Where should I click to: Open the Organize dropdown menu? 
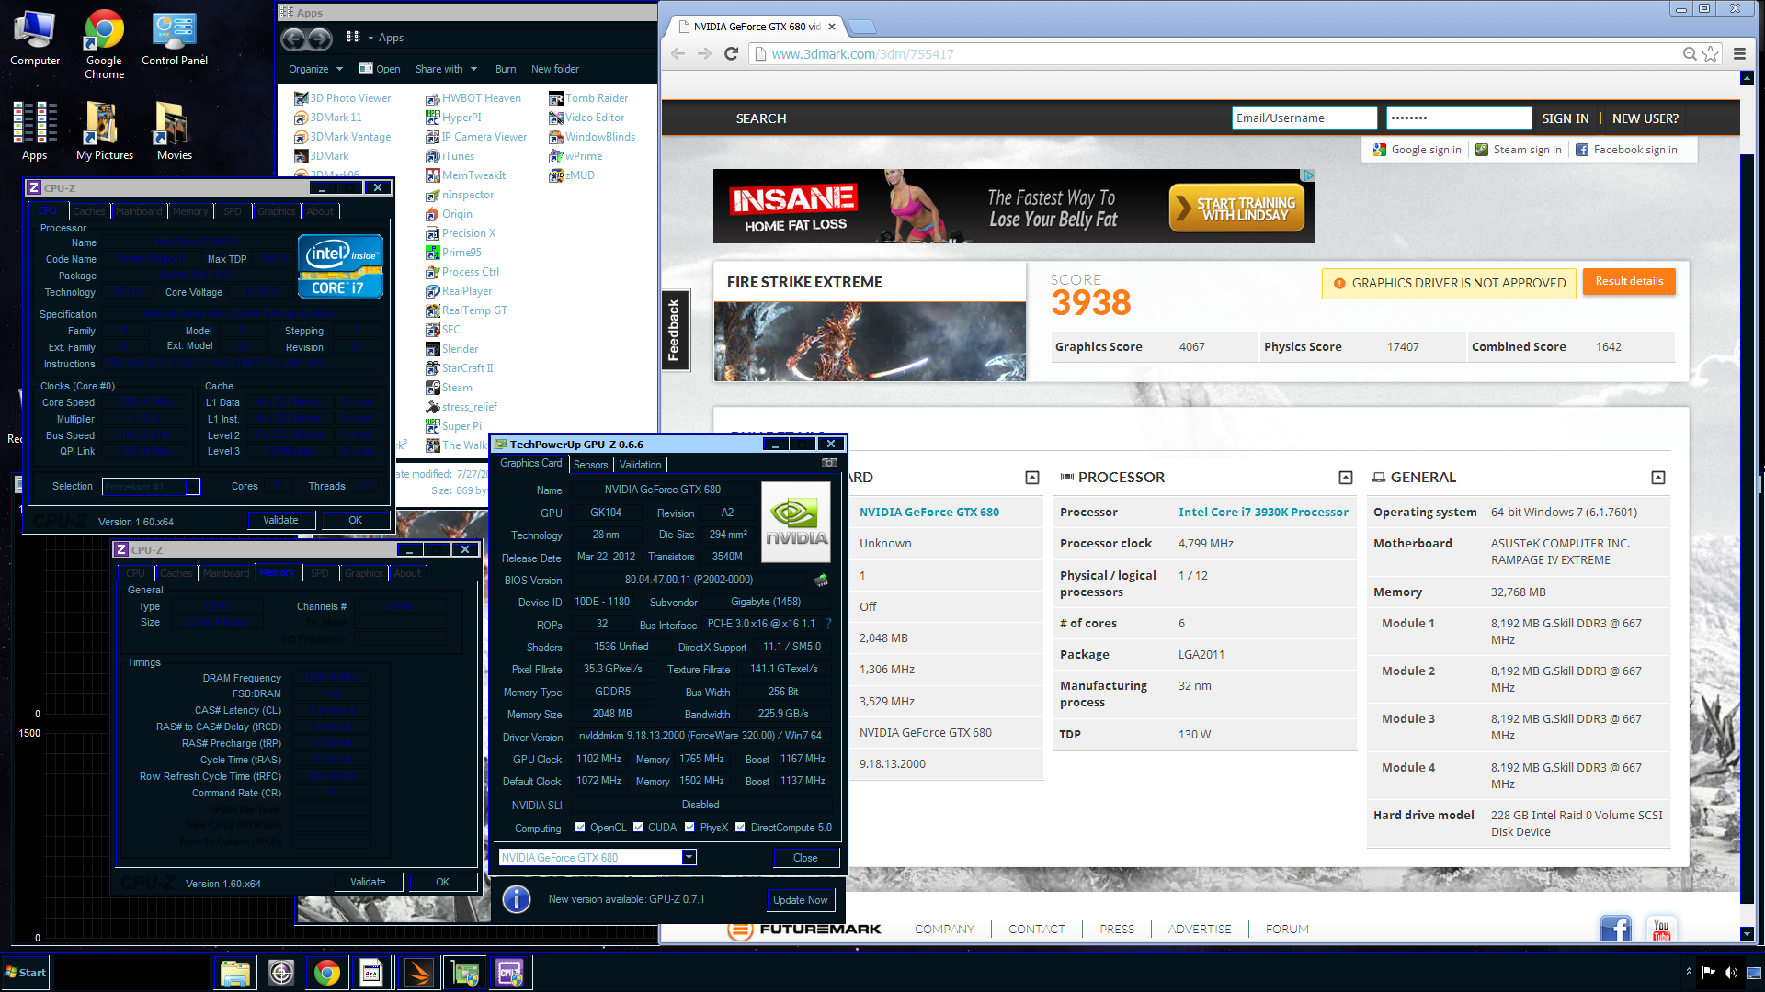pos(315,69)
